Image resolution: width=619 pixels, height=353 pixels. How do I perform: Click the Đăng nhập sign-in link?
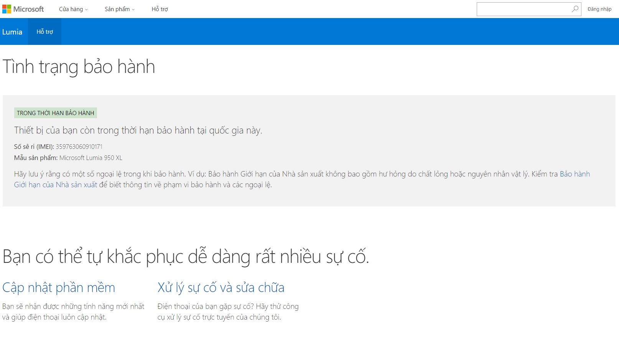(x=599, y=9)
